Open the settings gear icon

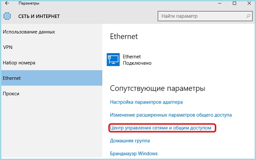pos(7,16)
